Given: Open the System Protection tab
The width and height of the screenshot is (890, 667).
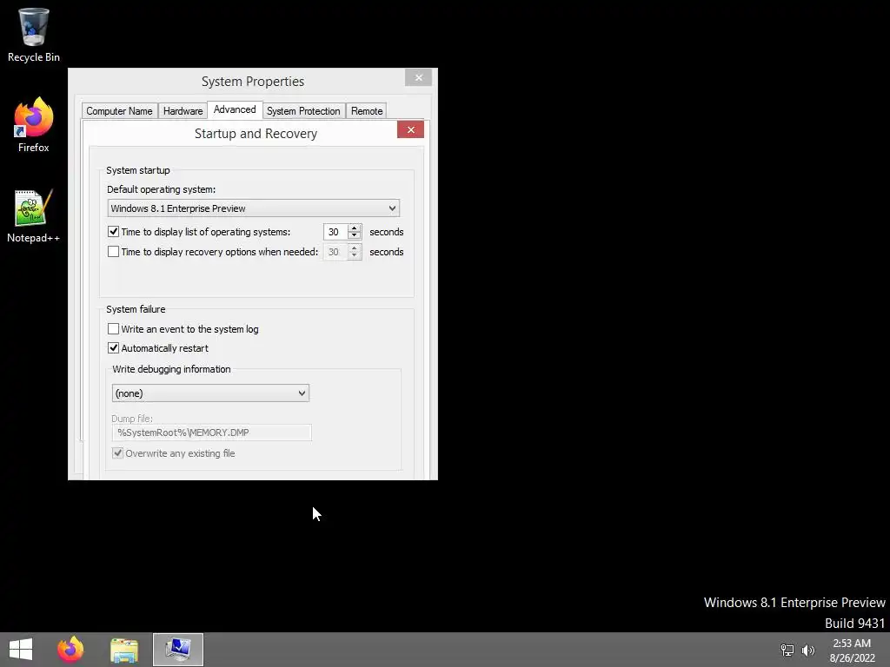Looking at the screenshot, I should click(303, 111).
